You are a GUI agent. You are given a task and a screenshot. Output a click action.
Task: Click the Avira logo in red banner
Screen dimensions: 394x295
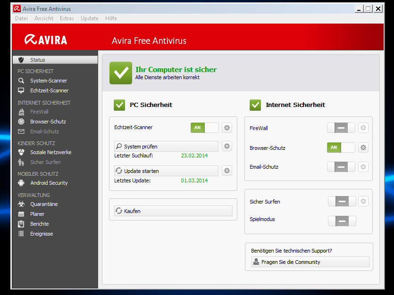(x=46, y=40)
